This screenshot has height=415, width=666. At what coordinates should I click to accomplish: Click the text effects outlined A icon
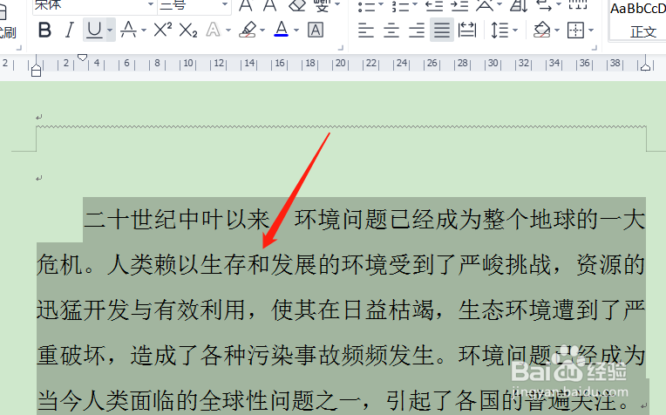pyautogui.click(x=213, y=31)
